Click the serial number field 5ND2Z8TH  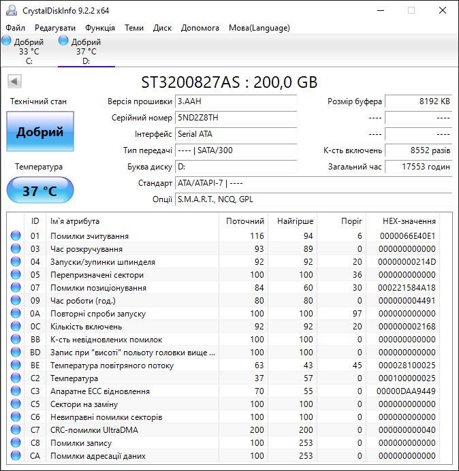coord(236,118)
